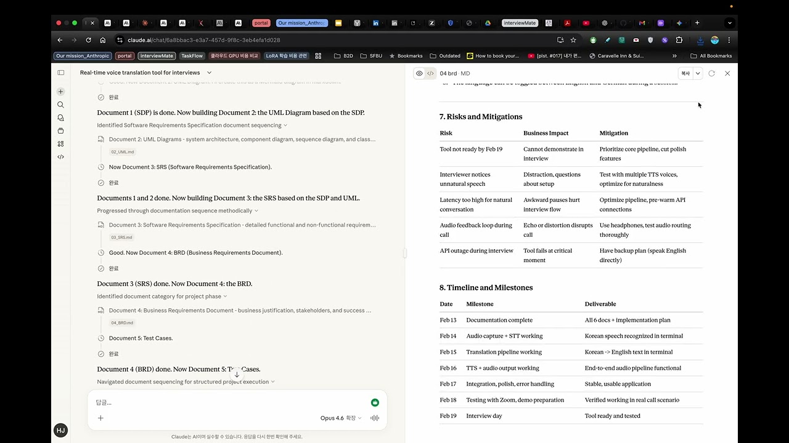789x443 pixels.
Task: Open the chats history icon in sidebar
Action: tap(60, 118)
